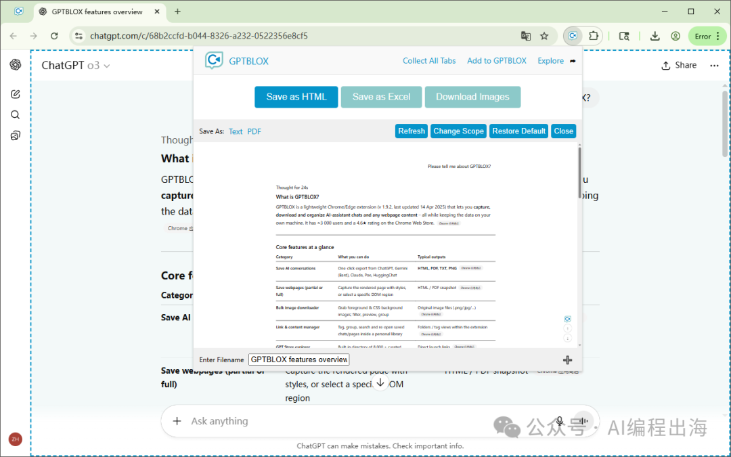Open the Chrome profile avatar icon

[x=675, y=36]
